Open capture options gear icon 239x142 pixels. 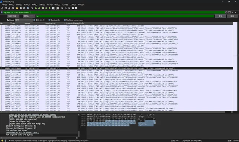pos(13,8)
